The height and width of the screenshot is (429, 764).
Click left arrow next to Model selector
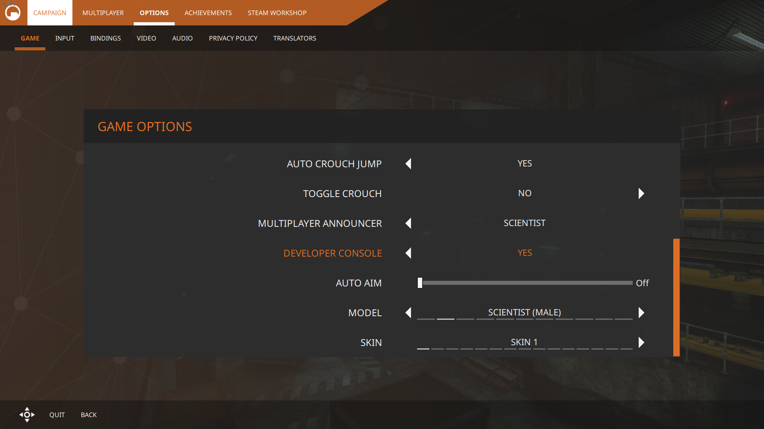click(x=408, y=313)
